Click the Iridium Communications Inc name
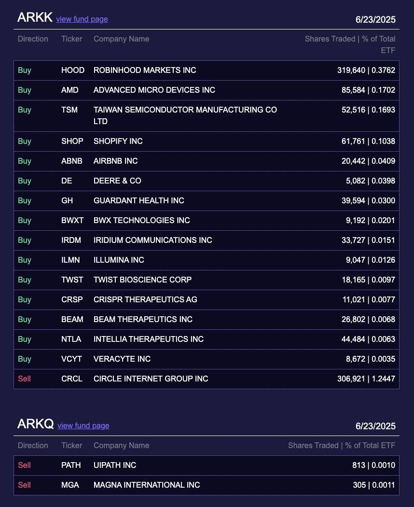The image size is (414, 507). (x=152, y=240)
